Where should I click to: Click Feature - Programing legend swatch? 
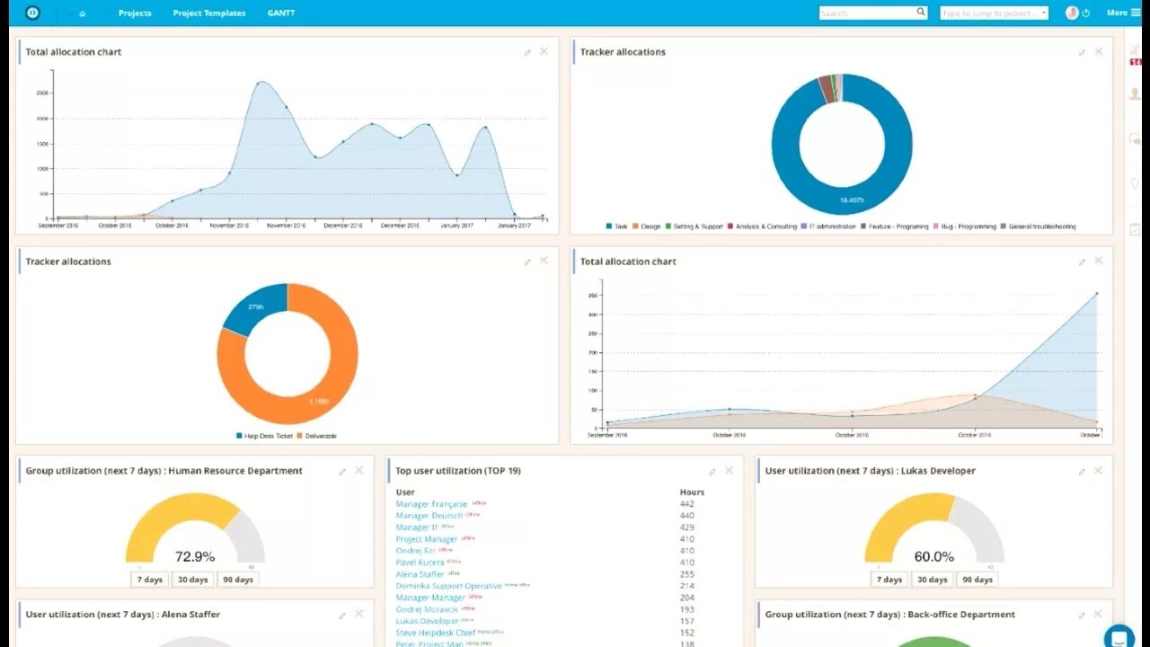point(863,226)
